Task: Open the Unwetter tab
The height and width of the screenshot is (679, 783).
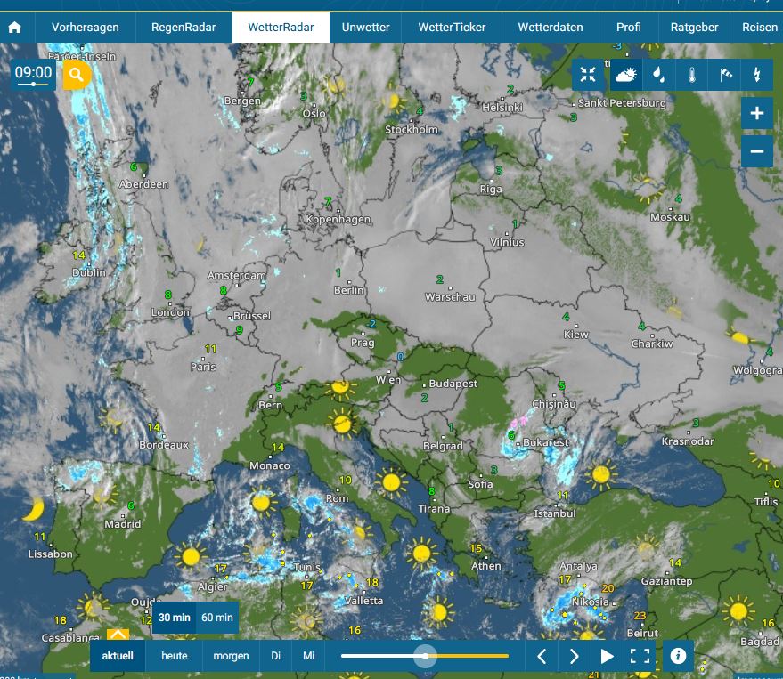Action: coord(365,28)
